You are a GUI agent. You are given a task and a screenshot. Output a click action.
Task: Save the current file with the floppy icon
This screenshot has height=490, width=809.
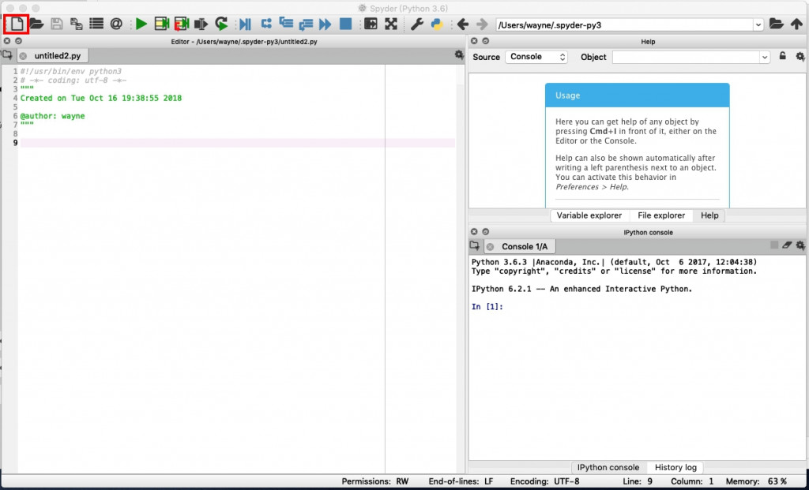[56, 24]
